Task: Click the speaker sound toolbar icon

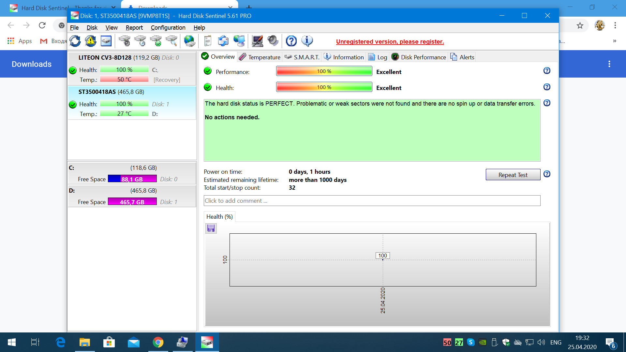Action: [x=273, y=41]
